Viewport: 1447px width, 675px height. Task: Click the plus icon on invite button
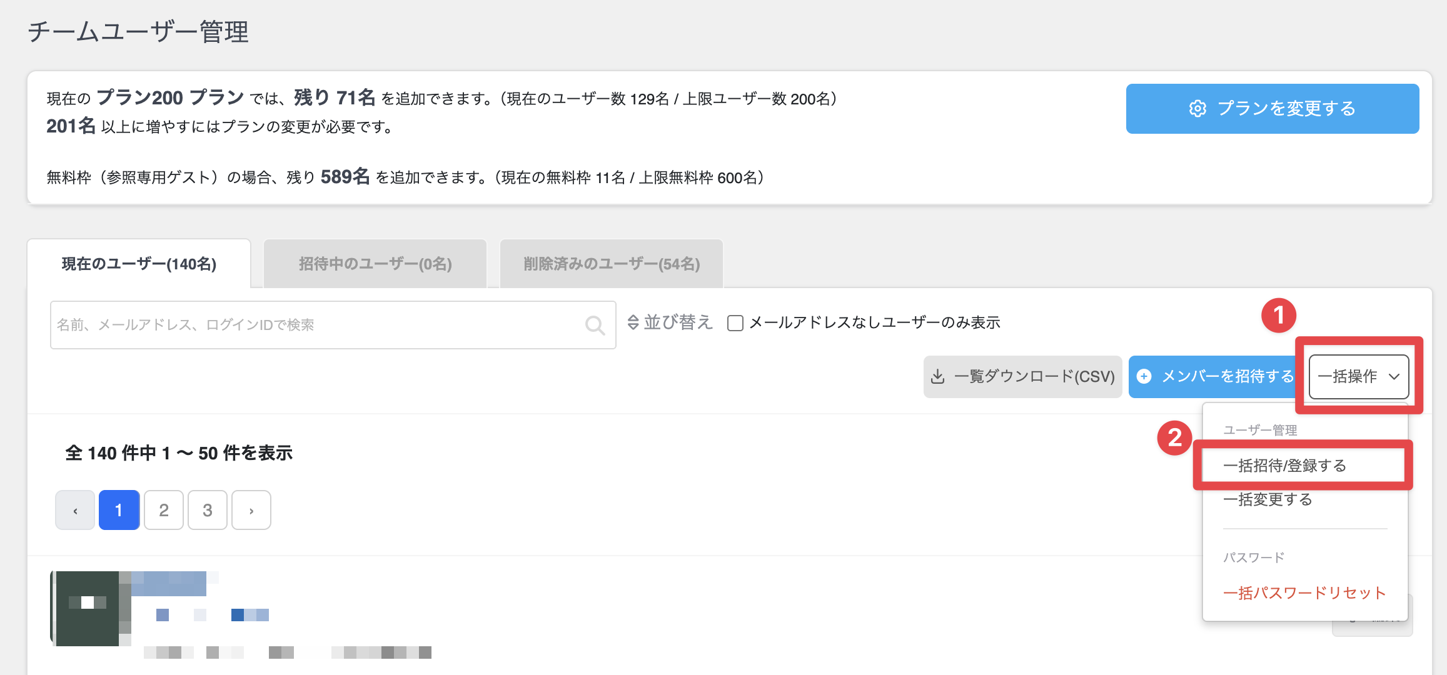(1144, 376)
